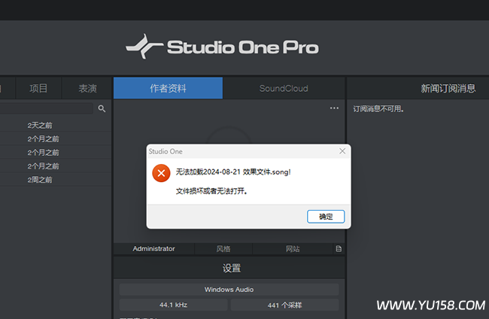489x319 pixels.
Task: Open the Windows Audio device selector
Action: [229, 290]
